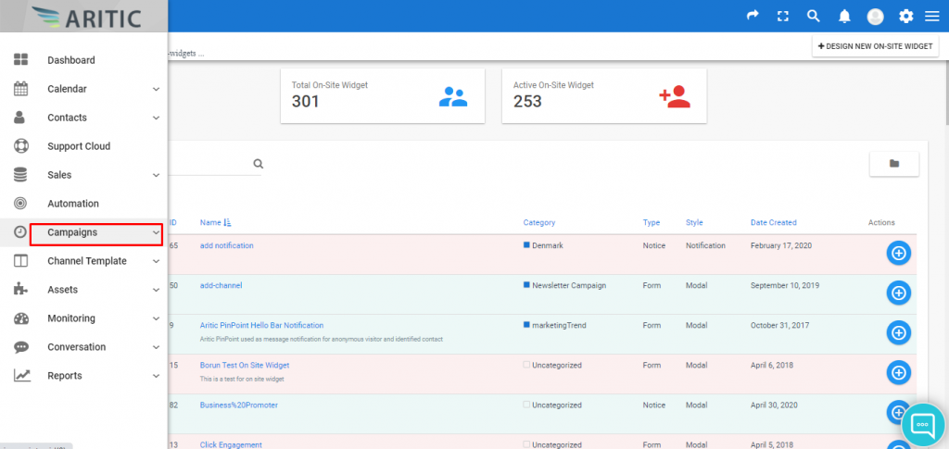Screen dimensions: 949x449
Task: Click the share arrow icon in header
Action: [x=753, y=17]
